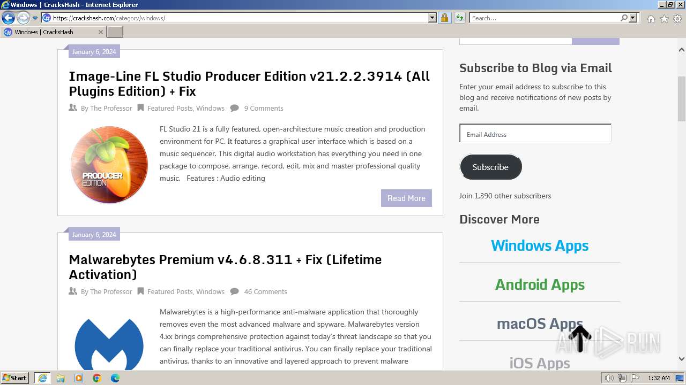Screen dimensions: 686x385
Task: Open File Explorer from the taskbar
Action: [61, 378]
